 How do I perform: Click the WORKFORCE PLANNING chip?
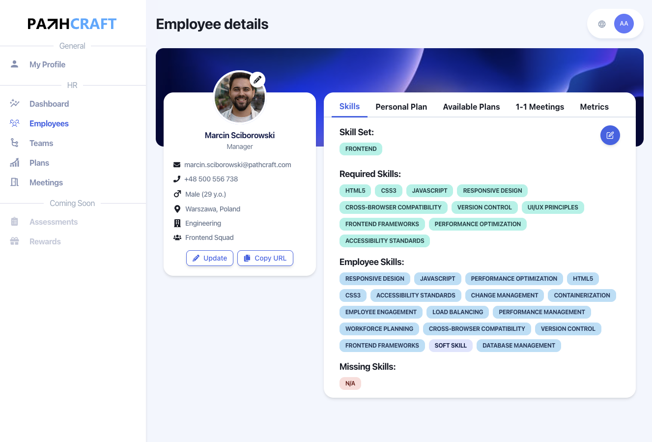(x=379, y=329)
